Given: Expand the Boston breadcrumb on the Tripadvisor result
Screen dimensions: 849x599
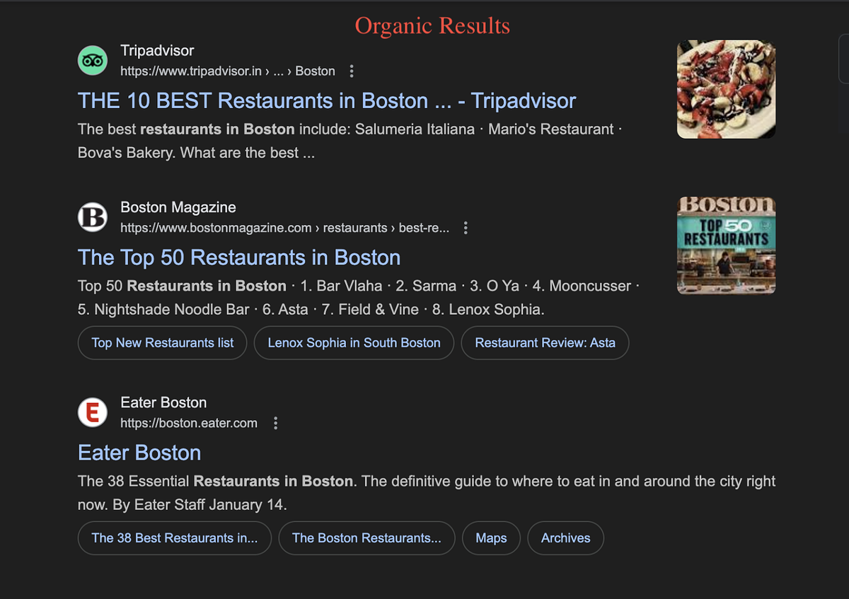Looking at the screenshot, I should [x=315, y=71].
